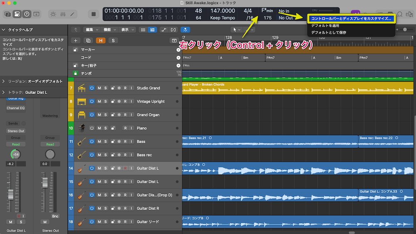
Task: Open the Smart Controls dial icon
Action: coord(53,14)
